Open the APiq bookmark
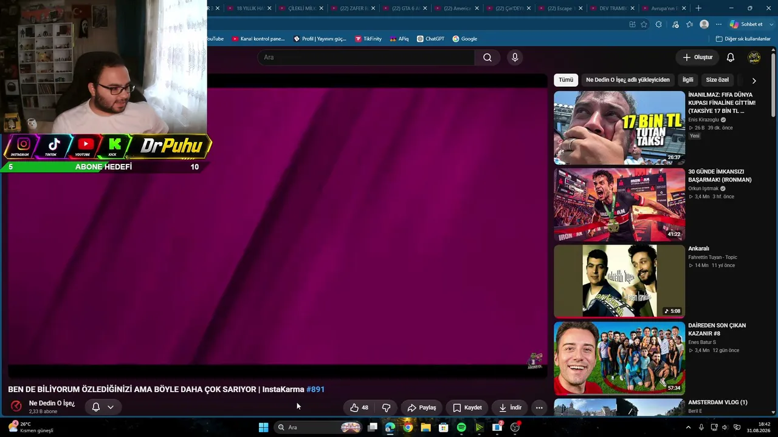The width and height of the screenshot is (778, 437). pyautogui.click(x=399, y=39)
